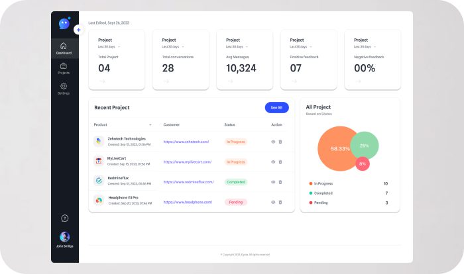Toggle eye icon for Headphone G1 Pro row
This screenshot has width=464, height=274.
(272, 202)
